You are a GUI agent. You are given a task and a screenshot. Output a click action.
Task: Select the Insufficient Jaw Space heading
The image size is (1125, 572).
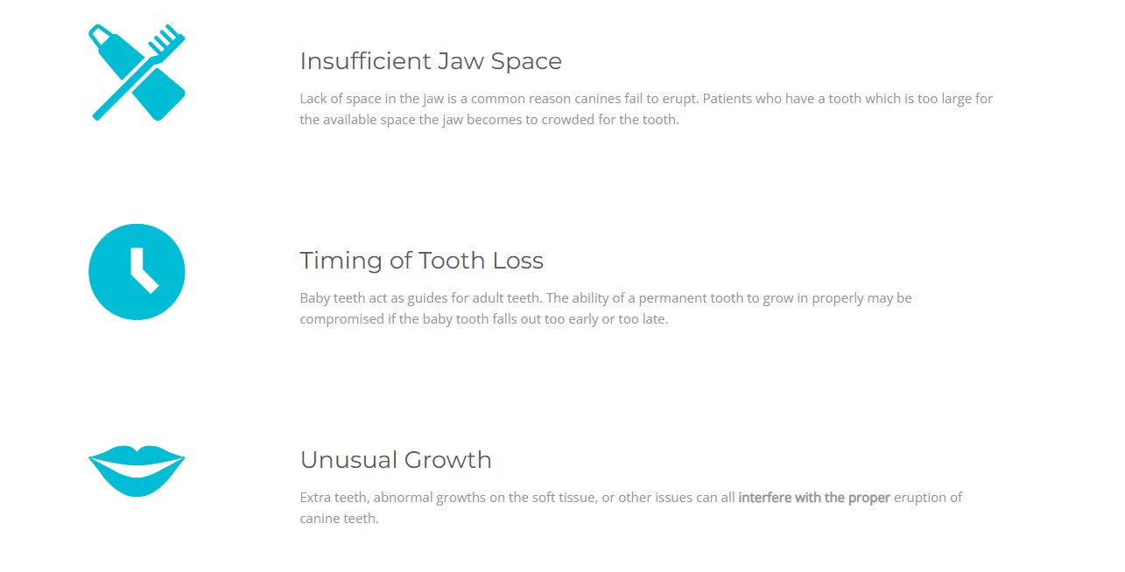click(x=430, y=61)
